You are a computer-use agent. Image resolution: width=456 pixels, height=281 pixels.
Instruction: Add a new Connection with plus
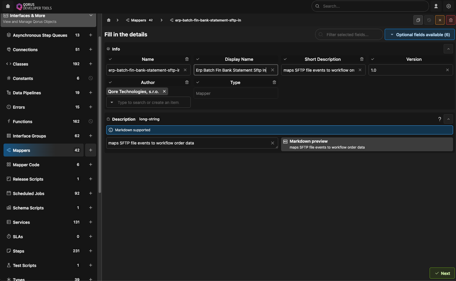click(91, 49)
